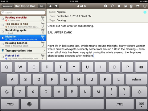Open the entry info icon
Screen dimensions: 148x111
coord(105,6)
